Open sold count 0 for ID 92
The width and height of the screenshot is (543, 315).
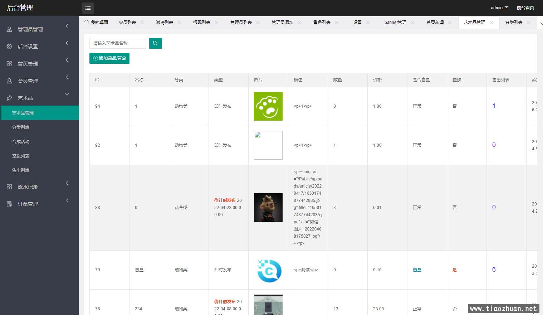(x=494, y=145)
